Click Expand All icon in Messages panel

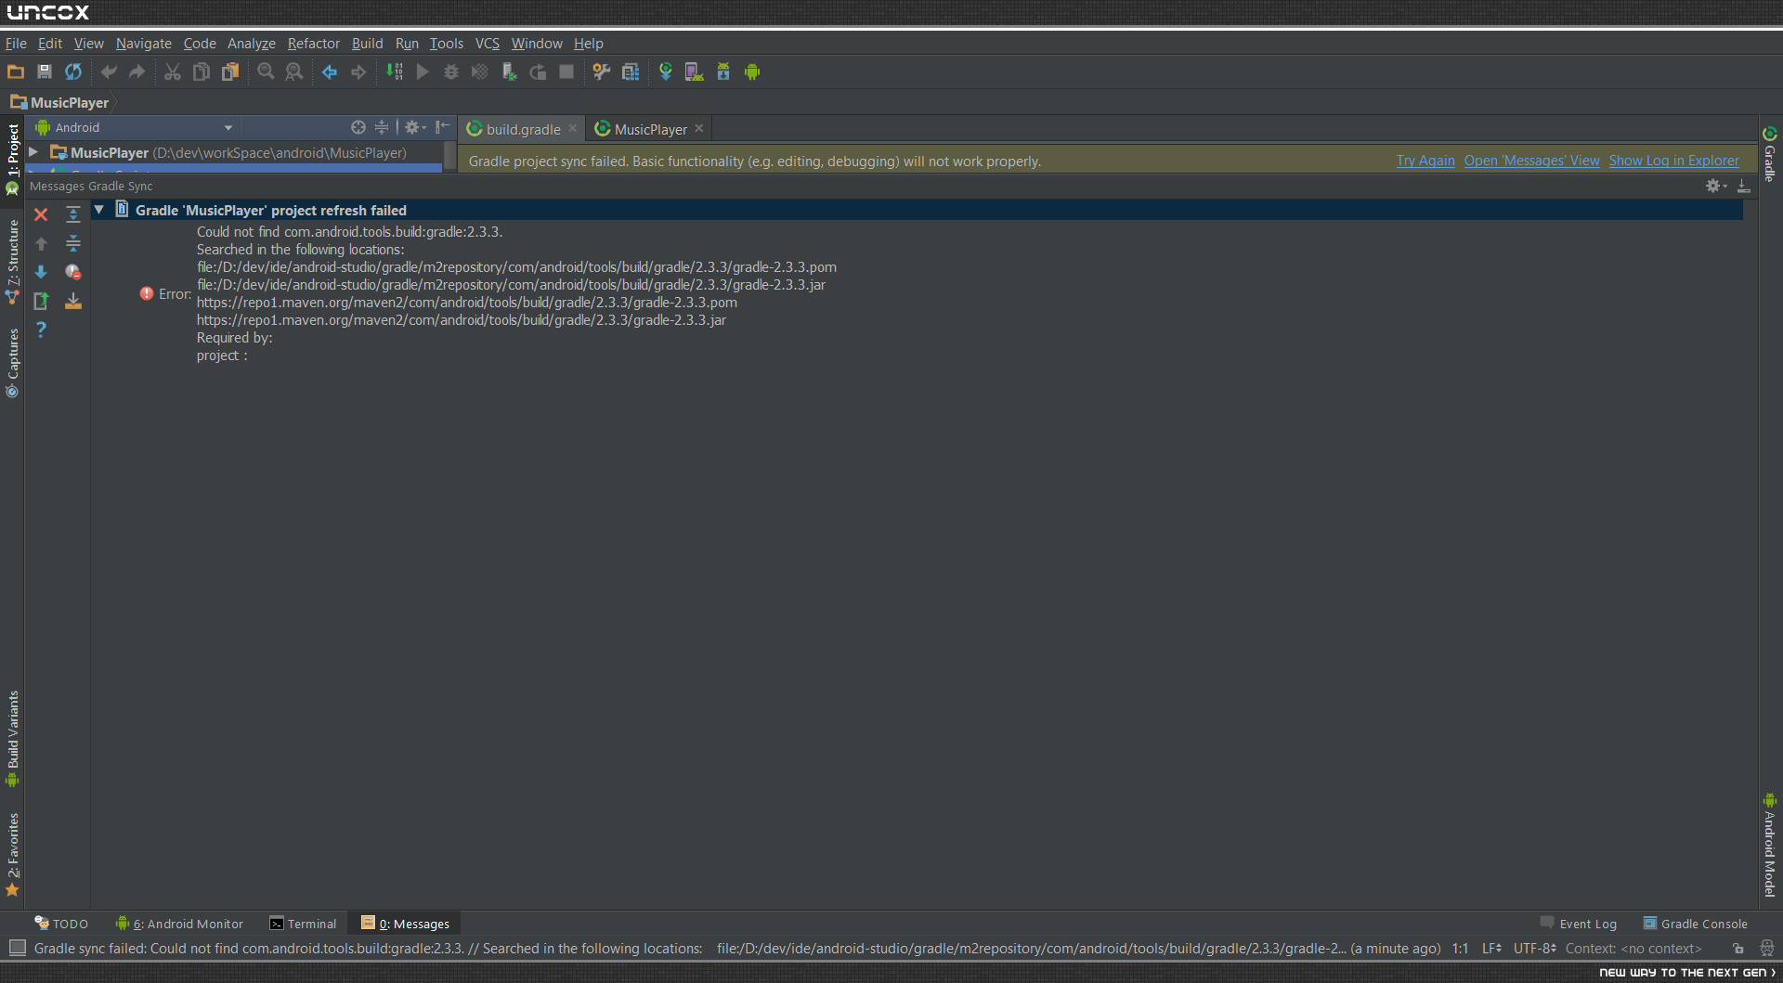click(73, 214)
